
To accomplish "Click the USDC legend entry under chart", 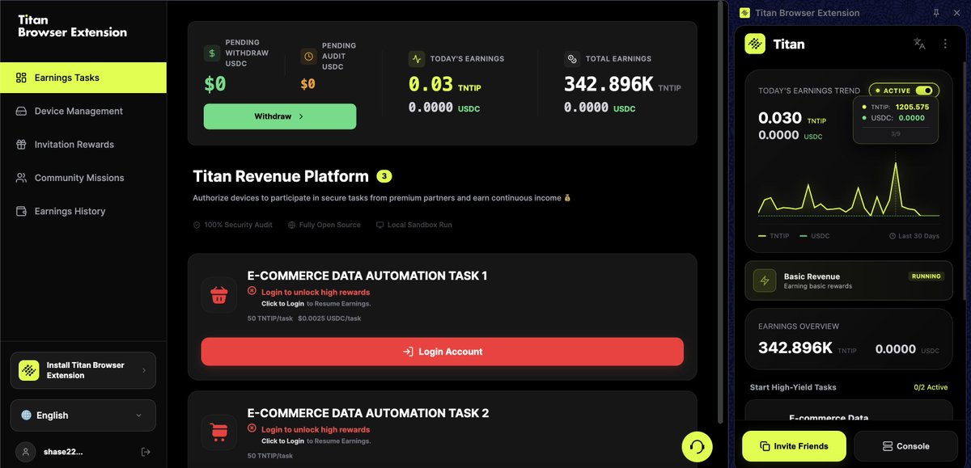I will 815,236.
